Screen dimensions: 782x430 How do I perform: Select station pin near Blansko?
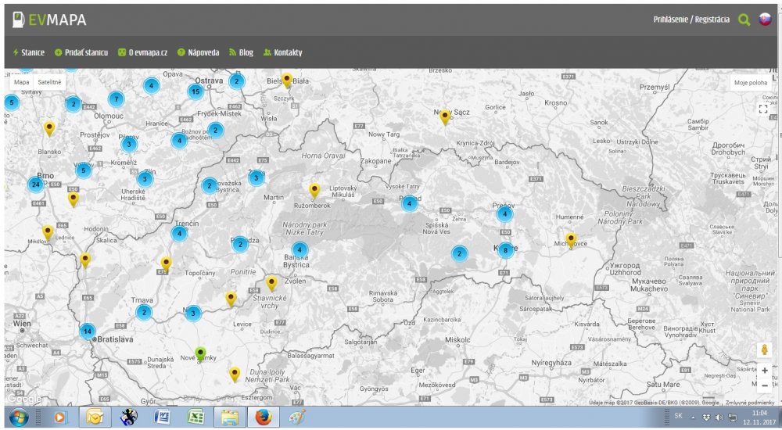48,128
